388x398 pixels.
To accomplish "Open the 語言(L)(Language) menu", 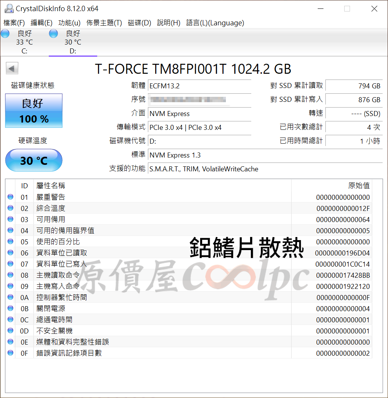I will pos(215,23).
